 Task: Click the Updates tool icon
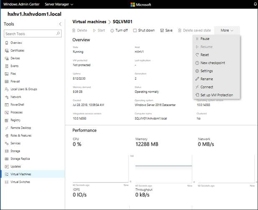pyautogui.click(x=7, y=167)
